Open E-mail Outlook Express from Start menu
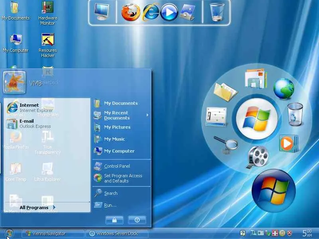This screenshot has width=319, height=239. (47, 123)
